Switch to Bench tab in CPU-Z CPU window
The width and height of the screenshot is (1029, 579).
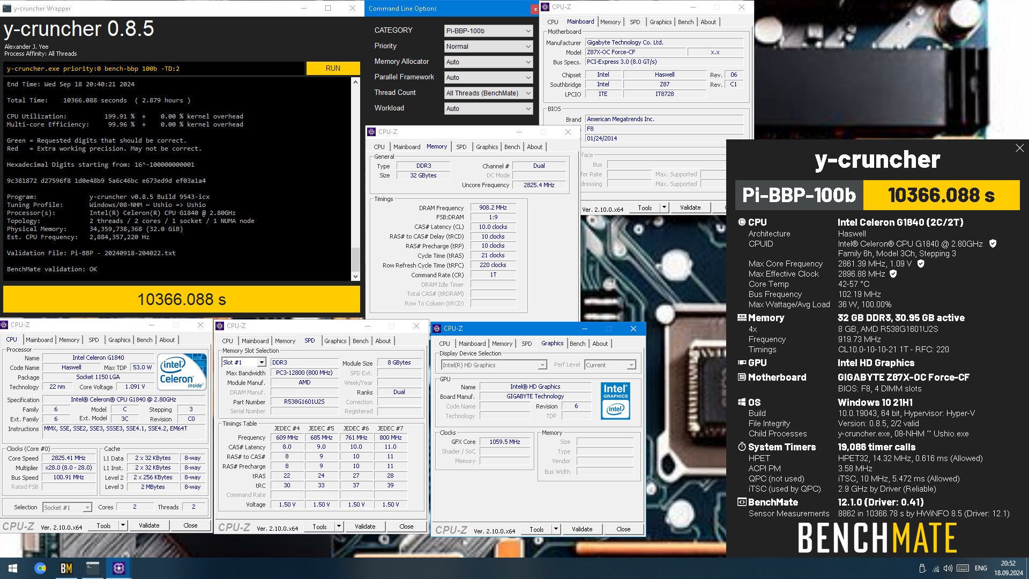[x=145, y=340]
